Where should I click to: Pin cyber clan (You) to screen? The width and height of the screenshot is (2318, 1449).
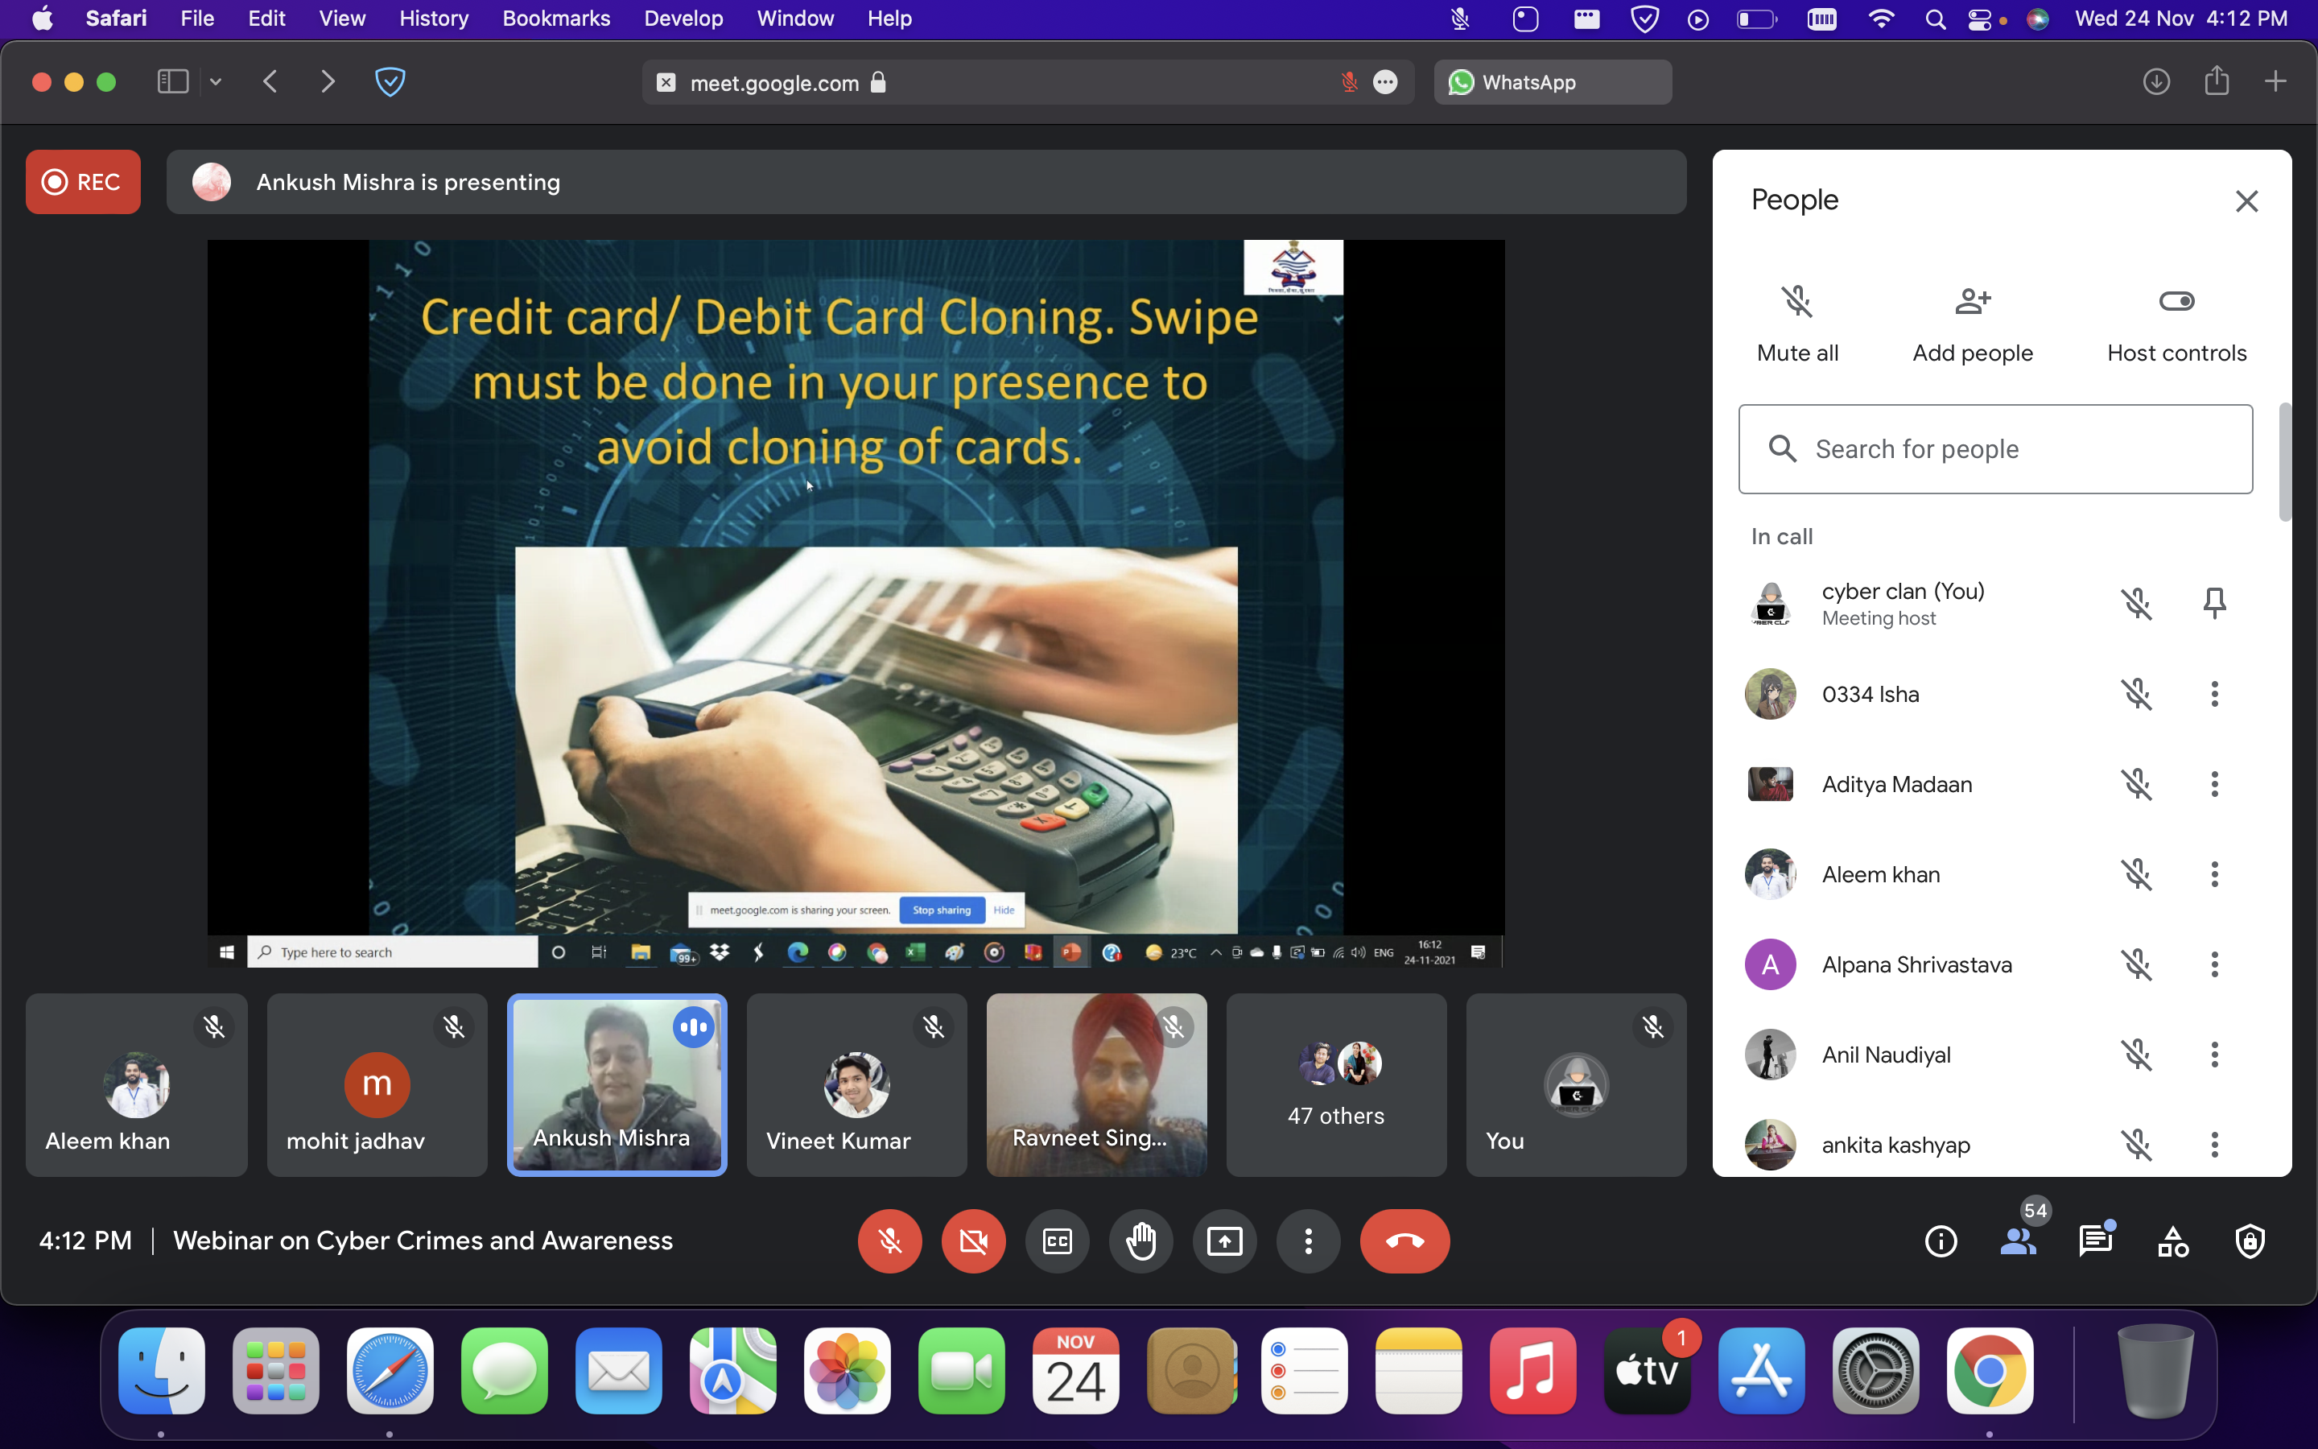pyautogui.click(x=2213, y=603)
